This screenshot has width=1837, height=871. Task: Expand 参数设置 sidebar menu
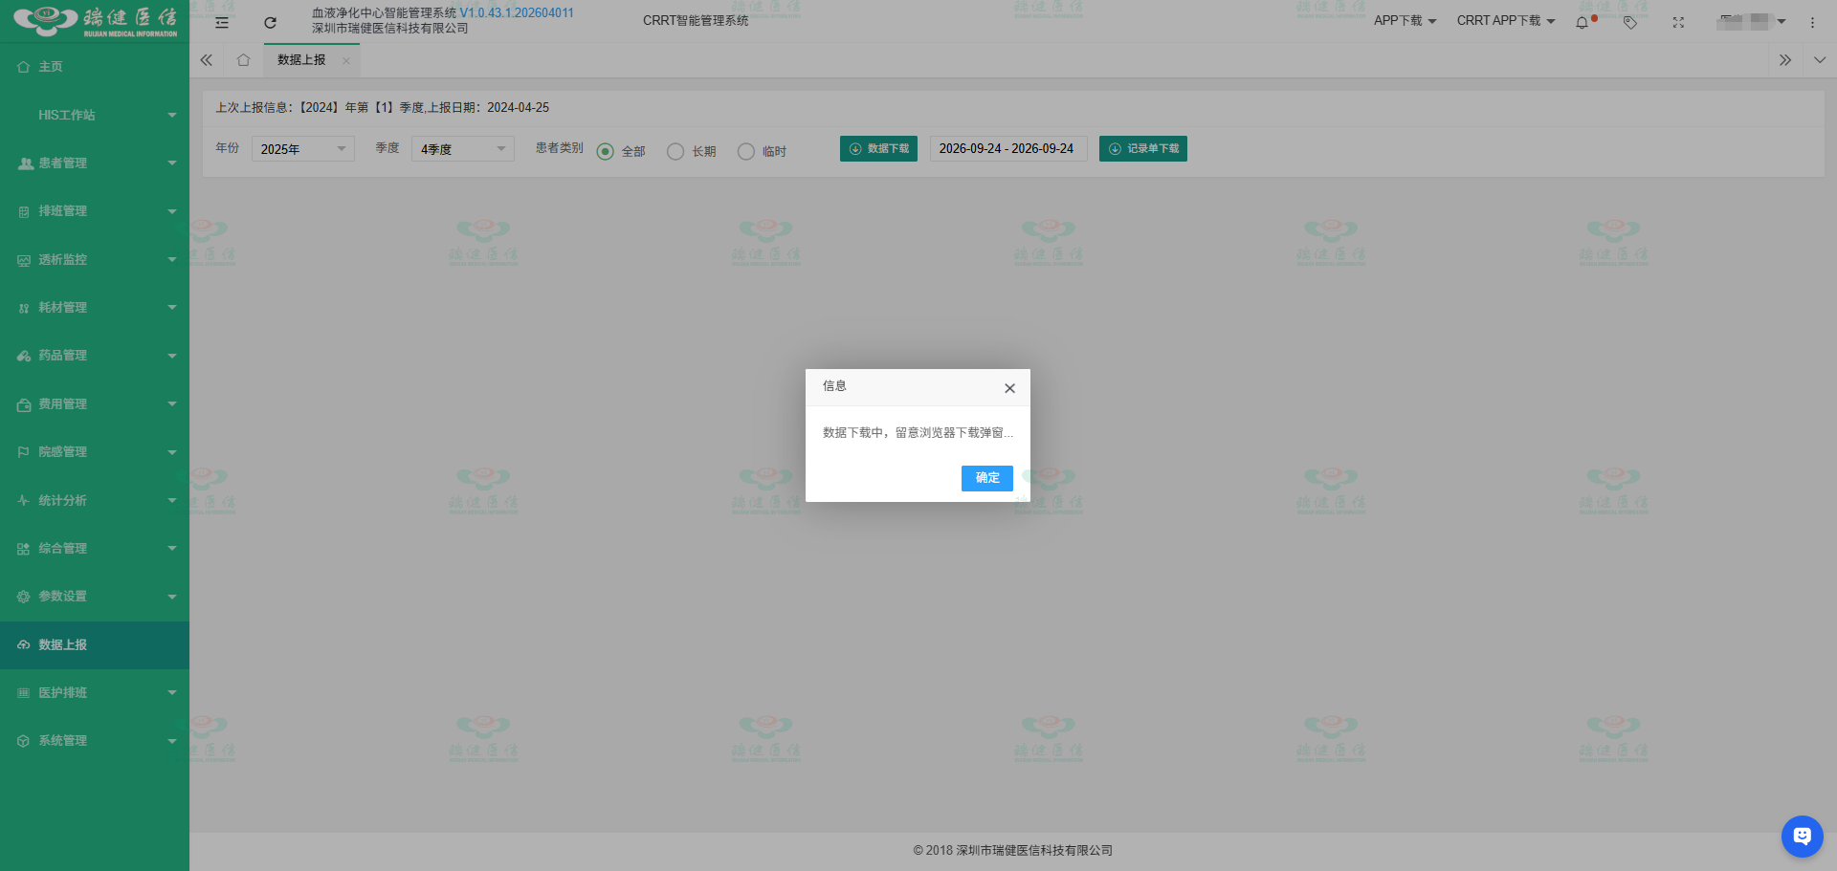coord(95,597)
